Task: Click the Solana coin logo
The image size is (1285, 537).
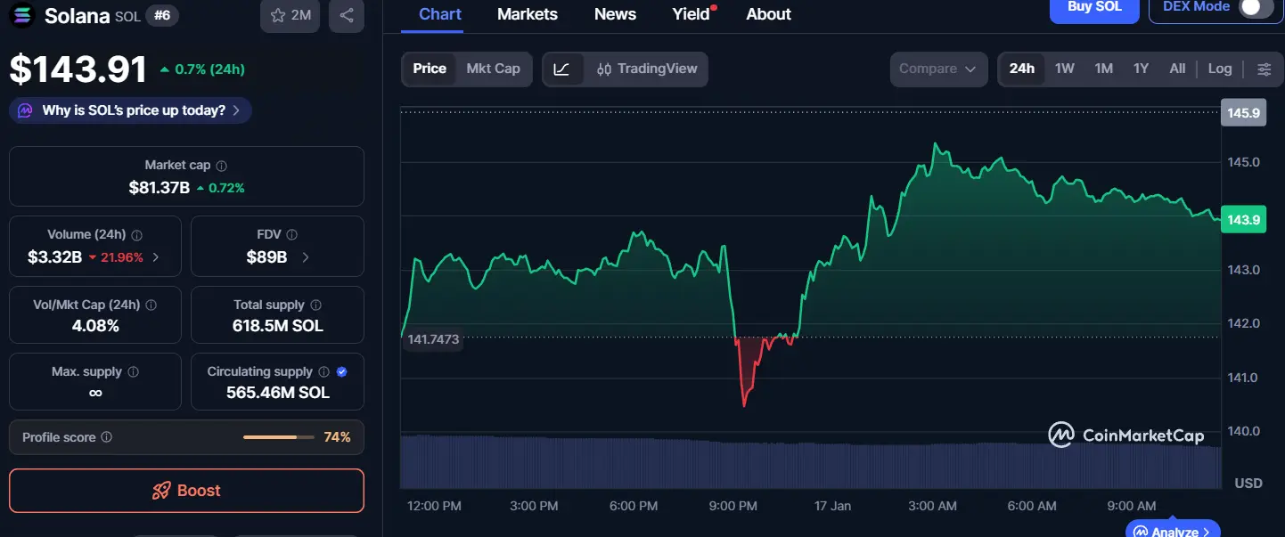Action: (x=20, y=15)
